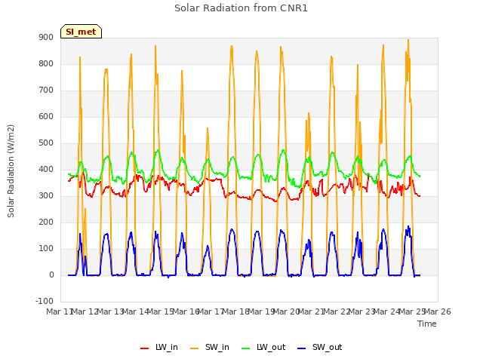Image resolution: width=483 pixels, height=362 pixels.
Task: Toggle the LW_in legend entry
Action: coord(159,347)
